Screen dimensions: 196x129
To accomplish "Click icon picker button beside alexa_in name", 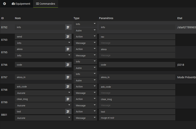I will click(x=68, y=77).
